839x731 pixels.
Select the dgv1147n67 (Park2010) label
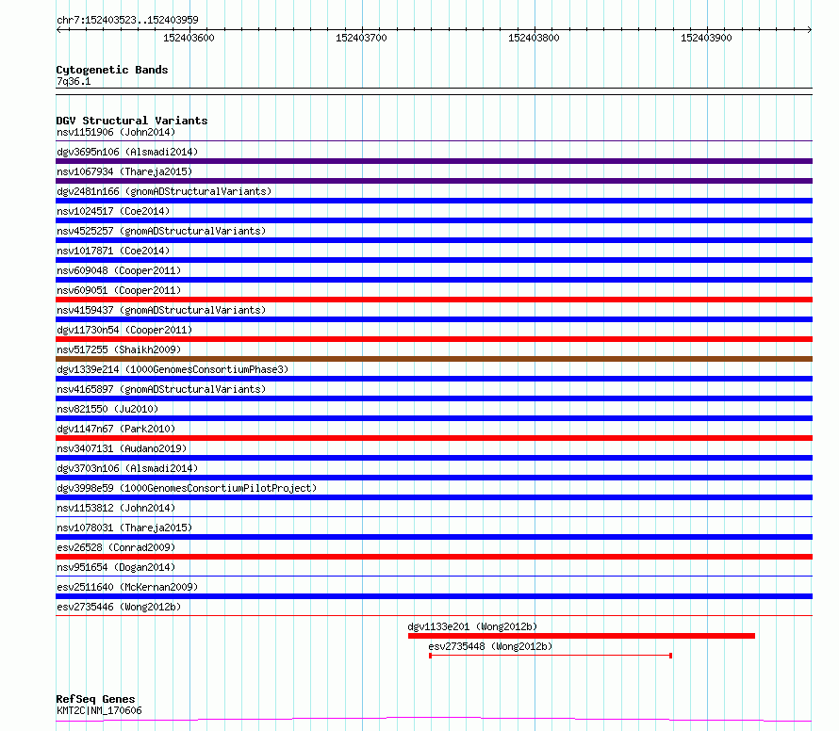point(116,429)
